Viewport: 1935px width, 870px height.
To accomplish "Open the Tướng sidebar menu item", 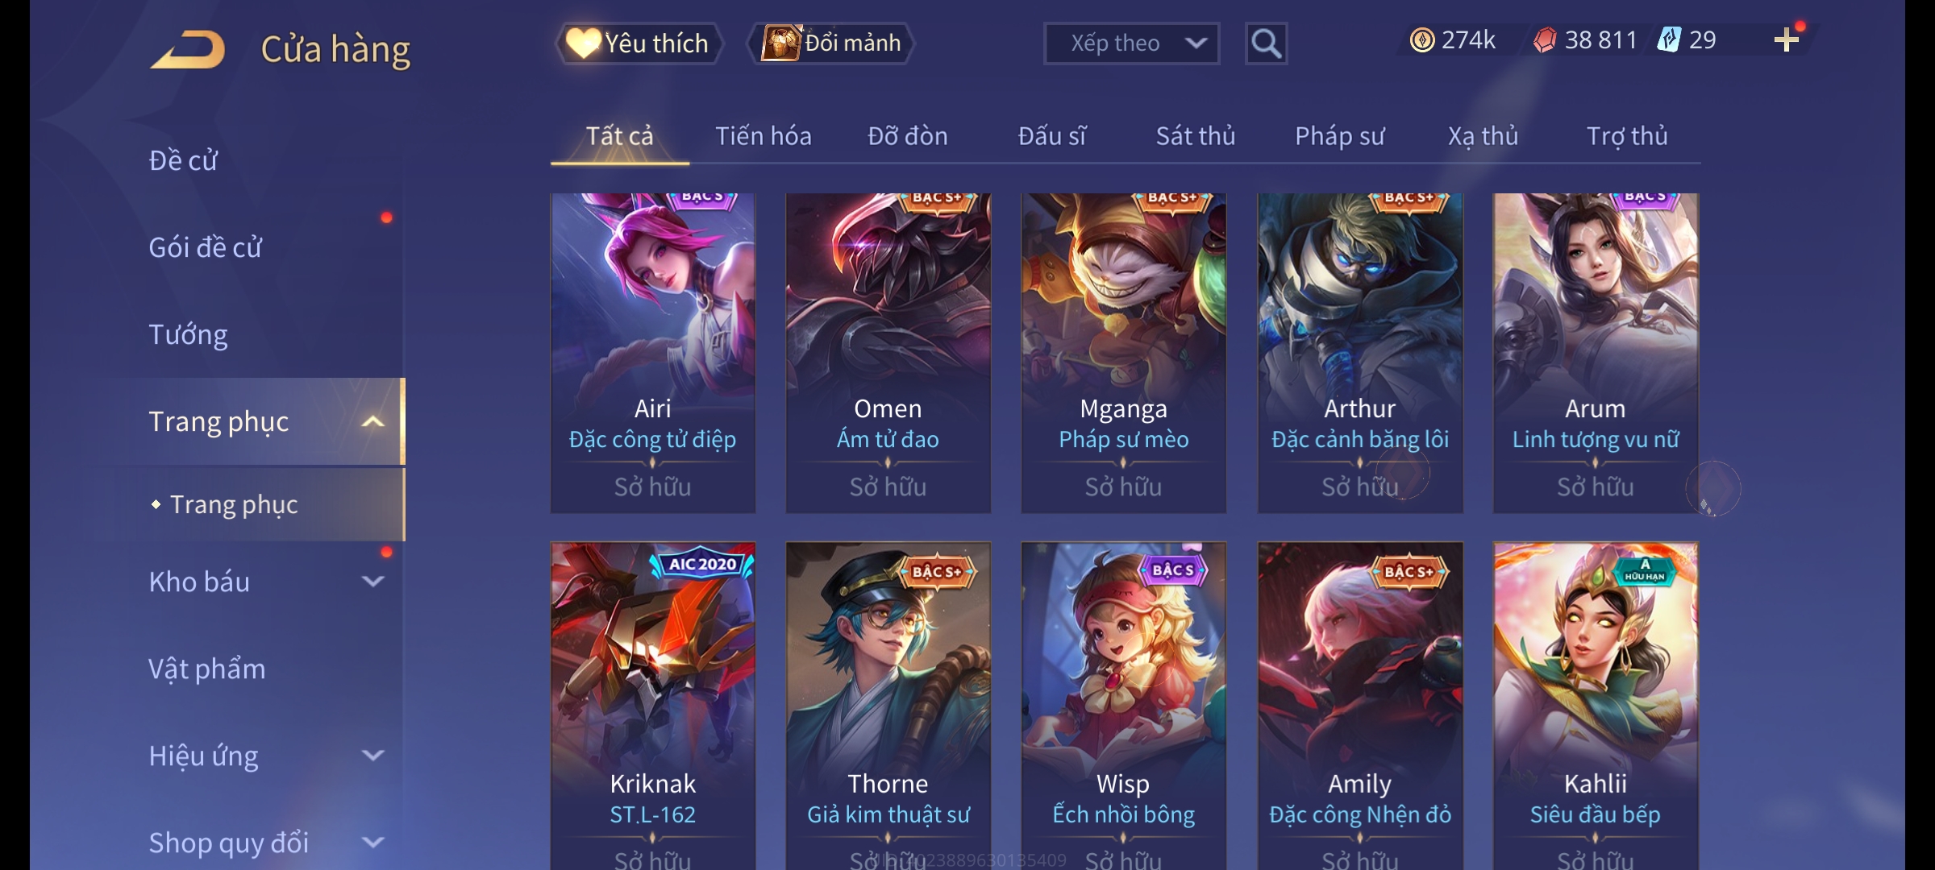I will [x=188, y=334].
